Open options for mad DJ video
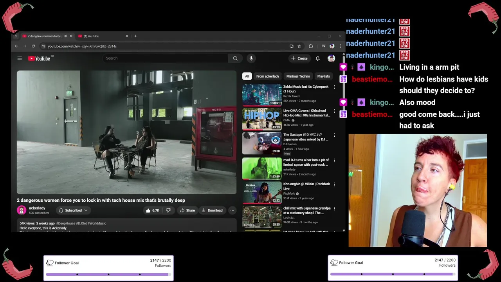 coord(334,160)
